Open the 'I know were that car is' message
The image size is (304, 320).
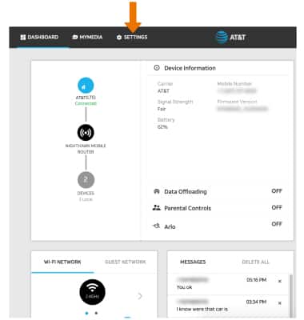(202, 309)
